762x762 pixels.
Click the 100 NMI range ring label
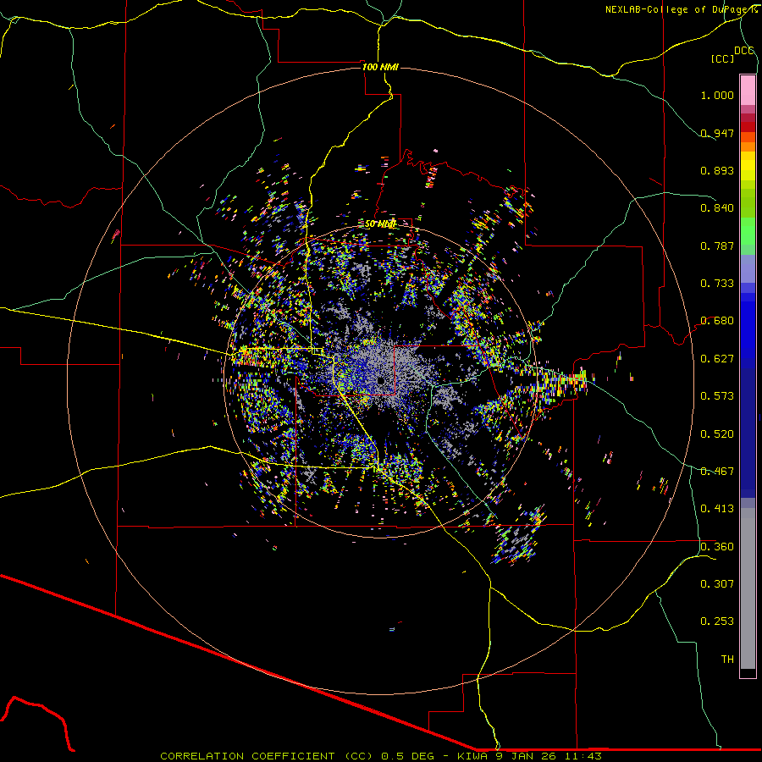click(380, 67)
